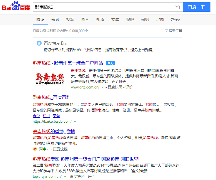Expand dropdown arrow after topic.qnz.com.cn/
The image size is (216, 180).
click(65, 177)
